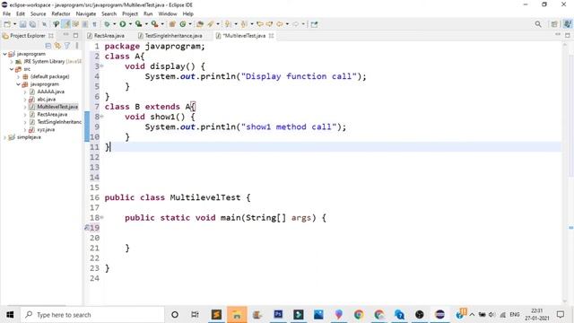Maximize the editor area

[x=568, y=35]
